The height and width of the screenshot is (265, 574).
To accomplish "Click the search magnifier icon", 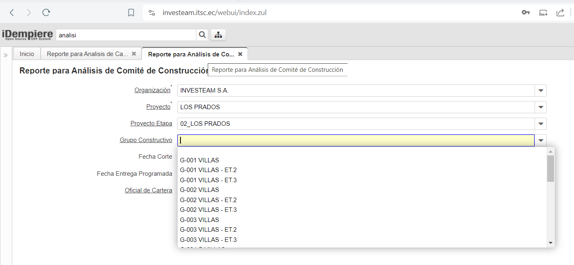I will [202, 35].
